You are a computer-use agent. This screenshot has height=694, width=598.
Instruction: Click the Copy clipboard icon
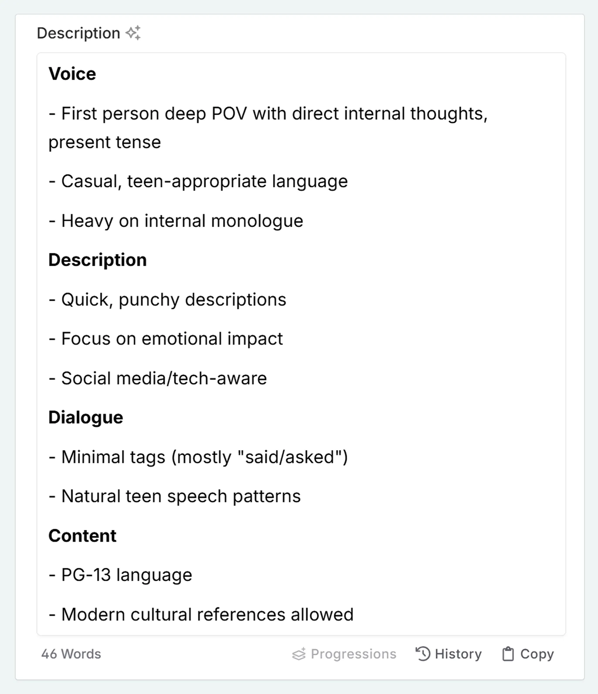click(x=508, y=653)
